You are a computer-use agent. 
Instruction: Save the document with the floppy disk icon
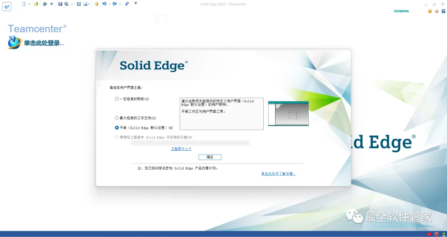tap(60, 4)
